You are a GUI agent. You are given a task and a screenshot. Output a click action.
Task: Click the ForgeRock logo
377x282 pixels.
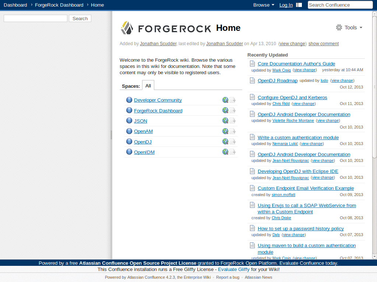point(166,28)
